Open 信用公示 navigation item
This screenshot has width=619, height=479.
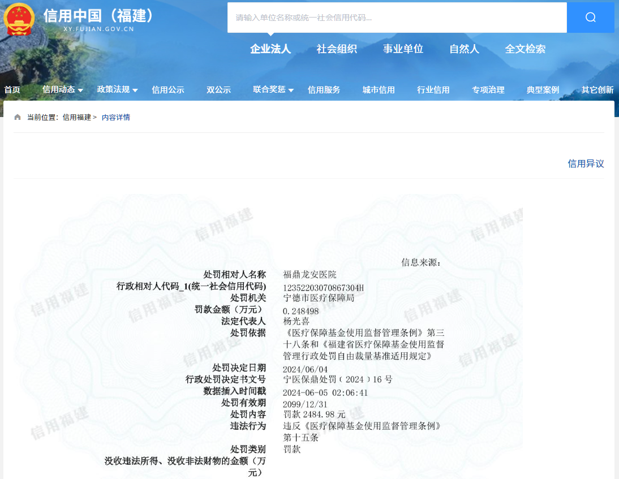tap(168, 90)
